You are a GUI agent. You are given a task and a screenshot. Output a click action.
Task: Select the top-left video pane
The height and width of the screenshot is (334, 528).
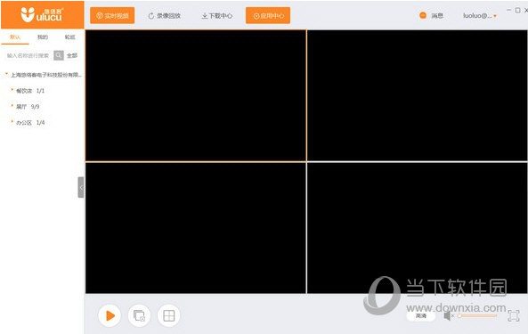pos(196,95)
